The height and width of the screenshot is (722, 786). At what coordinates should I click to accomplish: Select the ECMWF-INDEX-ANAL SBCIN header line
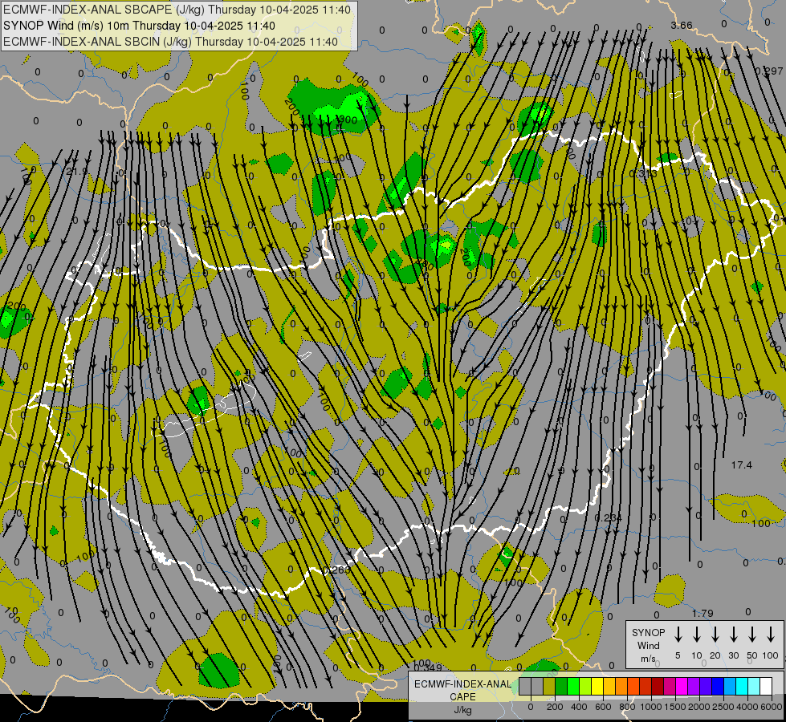click(170, 42)
